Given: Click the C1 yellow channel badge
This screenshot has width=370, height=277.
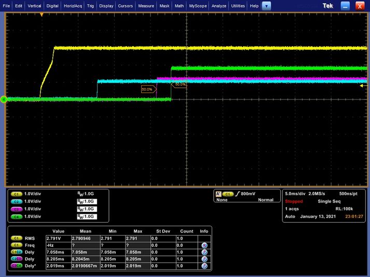Looking at the screenshot, I should [16, 194].
